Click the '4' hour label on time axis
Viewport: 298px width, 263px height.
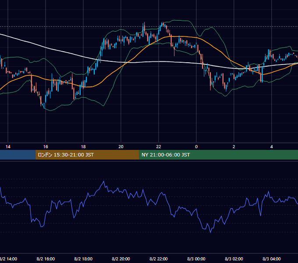272,147
